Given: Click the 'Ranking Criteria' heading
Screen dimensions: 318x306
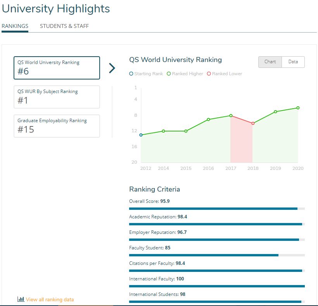Looking at the screenshot, I should point(154,189).
